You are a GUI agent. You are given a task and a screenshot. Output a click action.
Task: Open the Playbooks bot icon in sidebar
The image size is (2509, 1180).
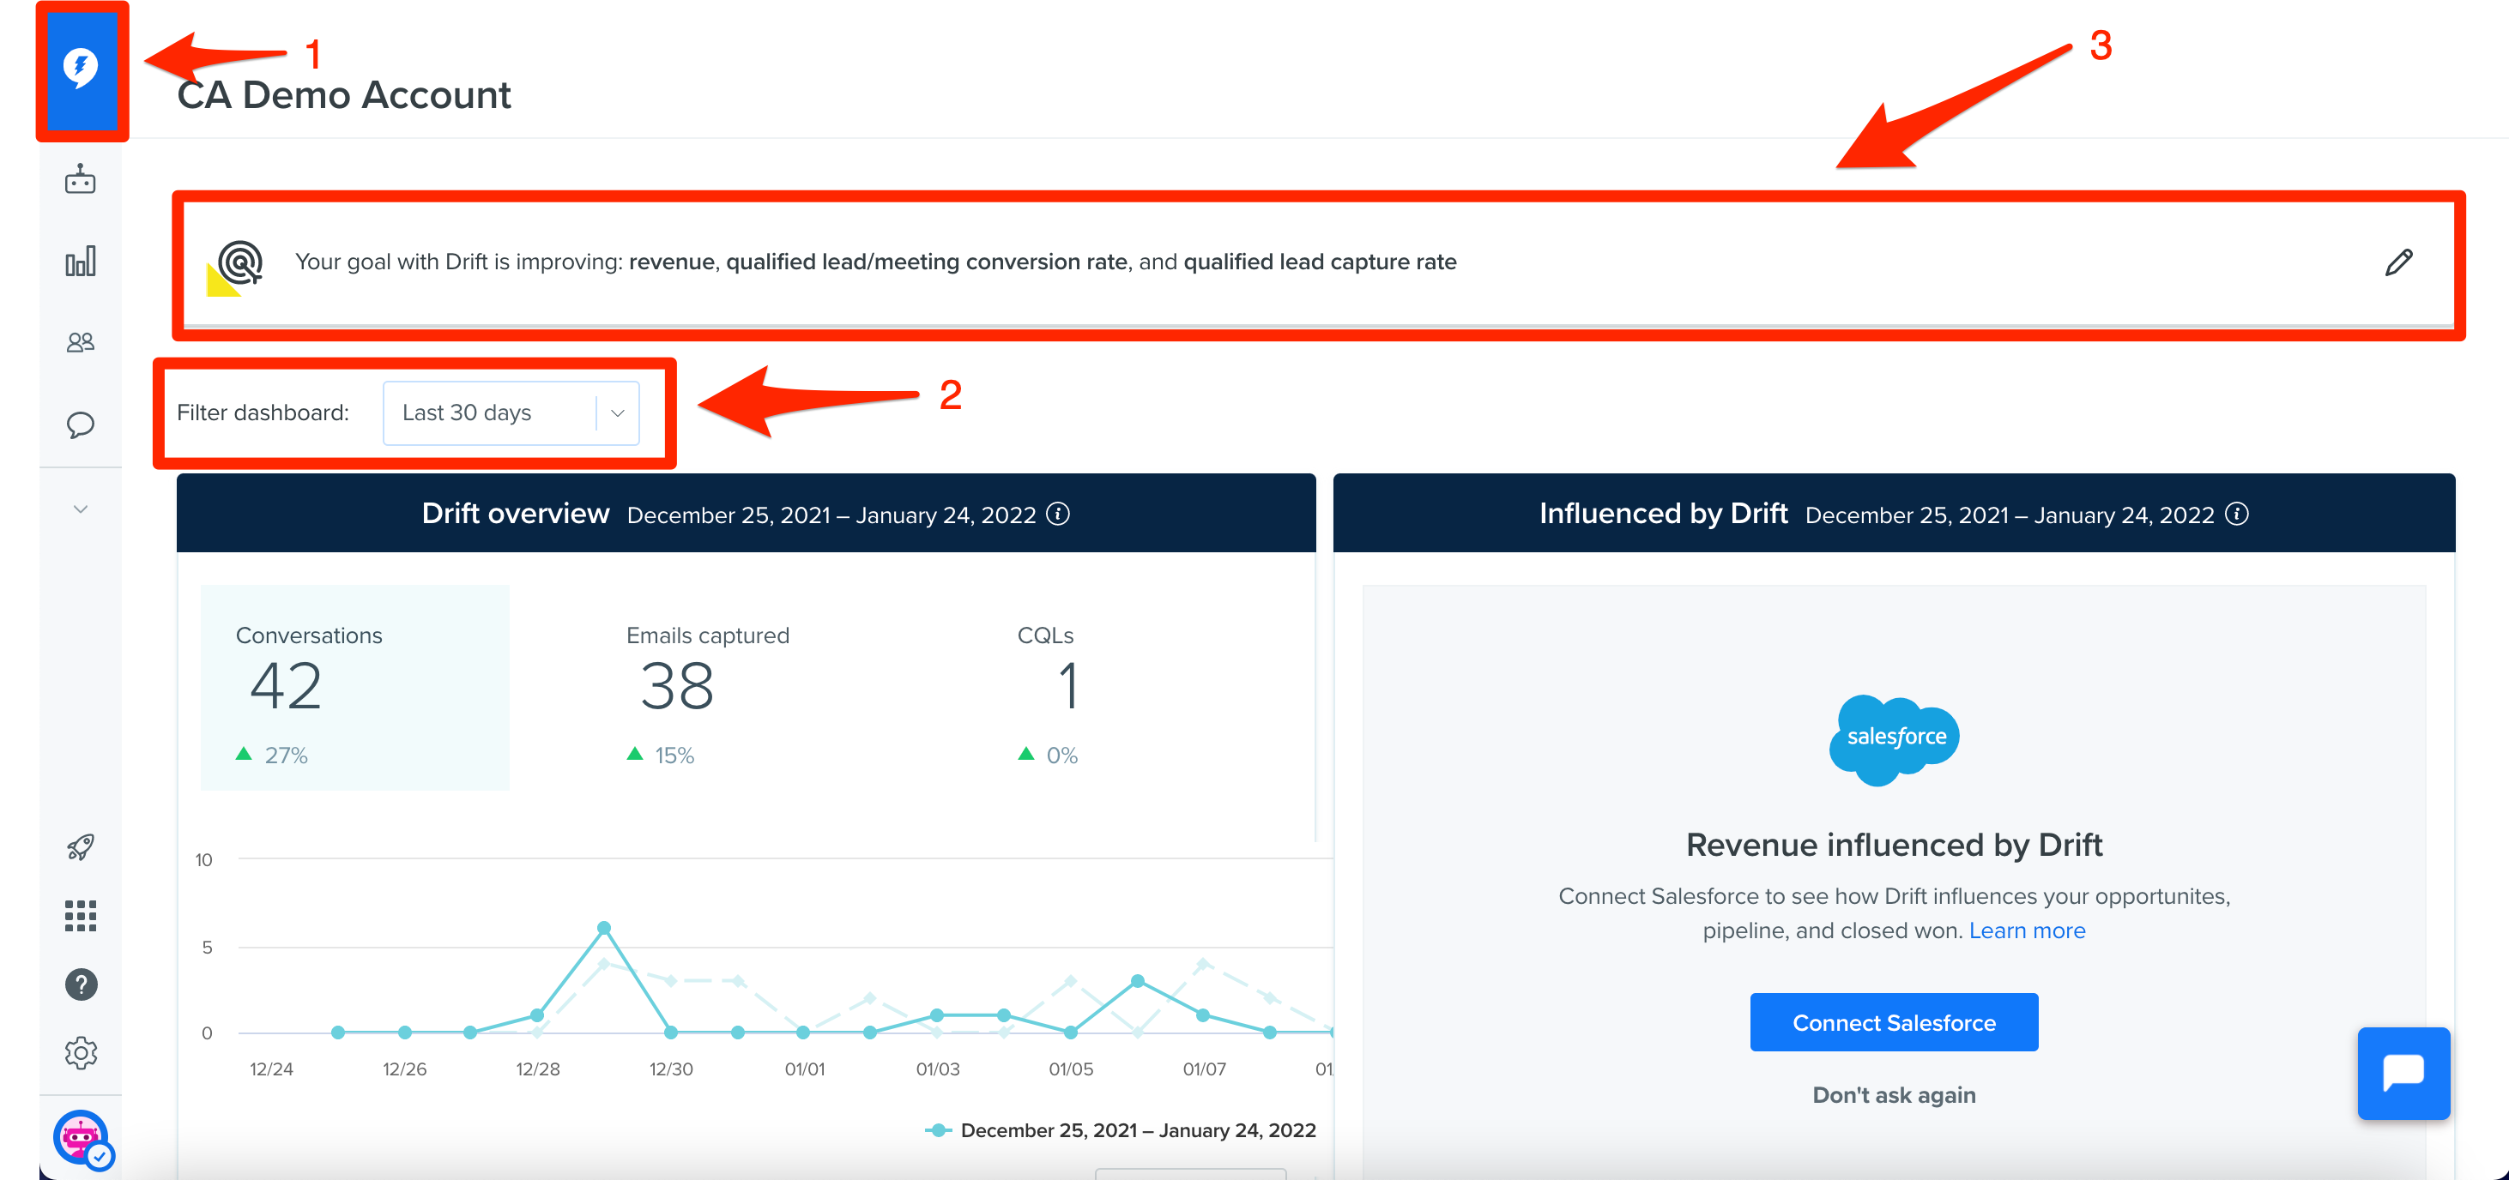tap(81, 179)
